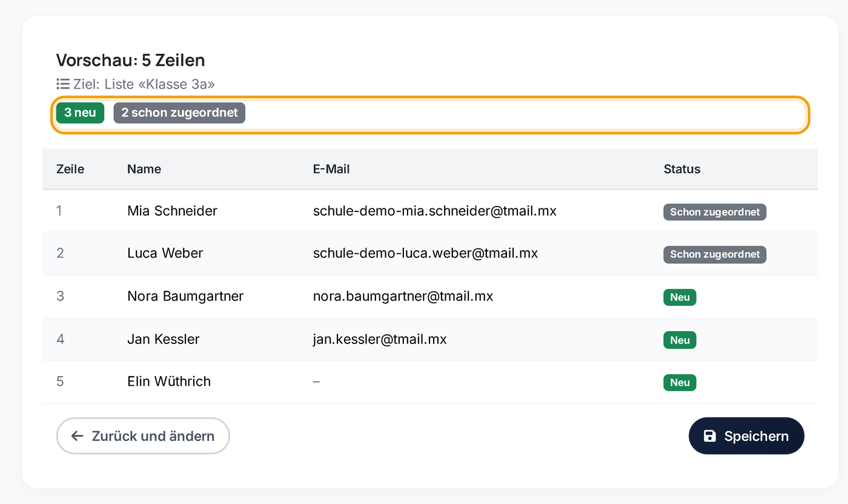Select the name Jan Kessler
This screenshot has width=848, height=504.
pos(164,339)
